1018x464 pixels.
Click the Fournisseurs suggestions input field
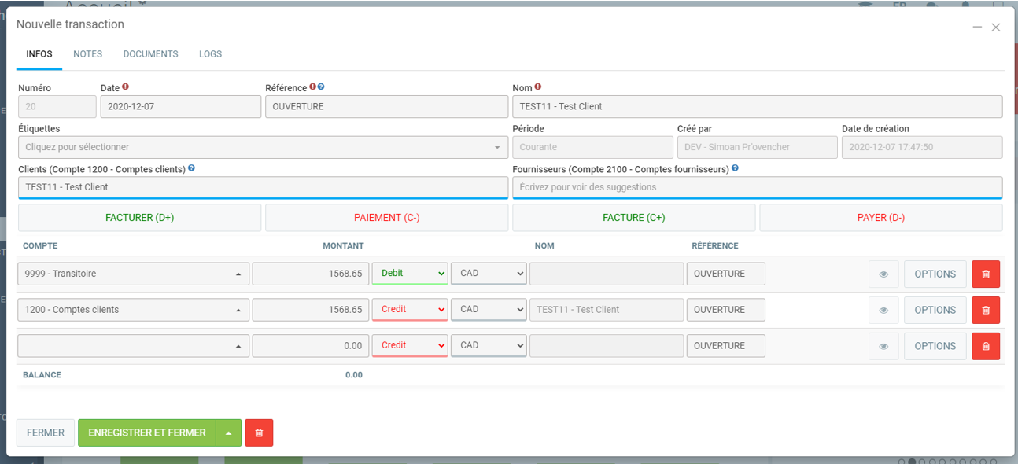[757, 187]
